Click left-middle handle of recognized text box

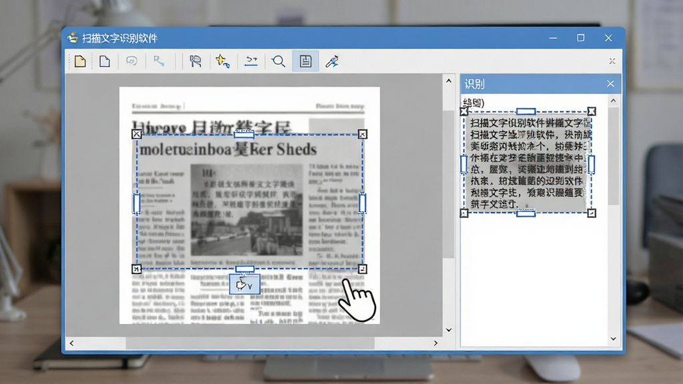coord(464,164)
